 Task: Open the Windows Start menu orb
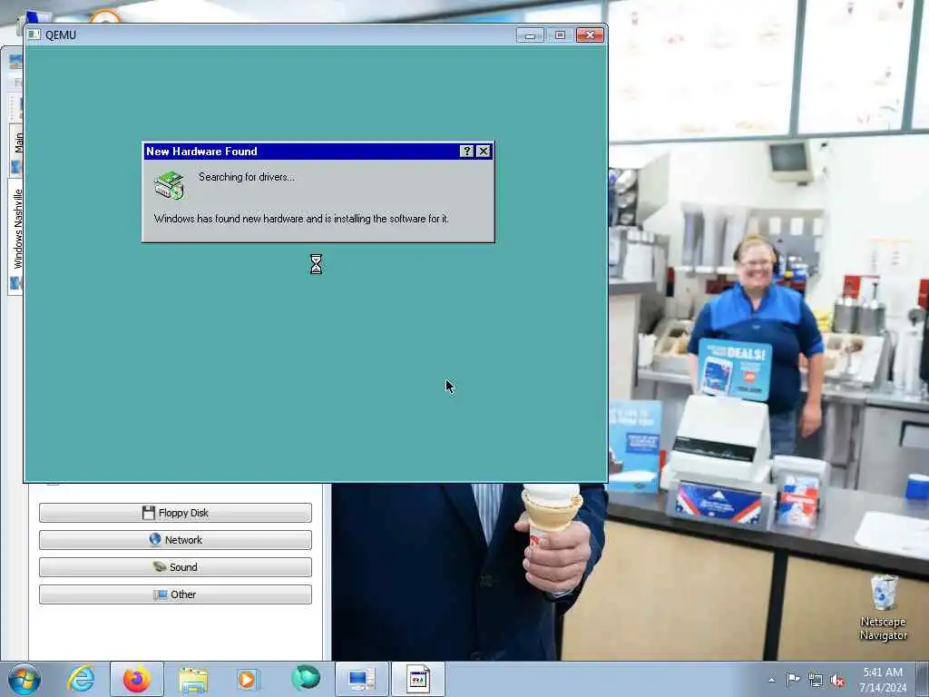point(24,679)
